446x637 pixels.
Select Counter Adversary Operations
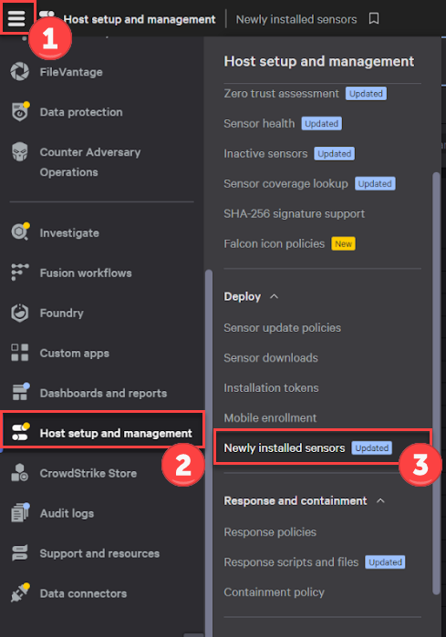pos(90,162)
